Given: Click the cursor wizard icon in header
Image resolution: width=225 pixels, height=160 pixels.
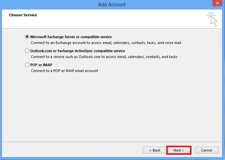Looking at the screenshot, I should tap(212, 19).
